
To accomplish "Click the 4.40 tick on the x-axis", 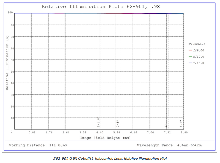I will (100, 132).
